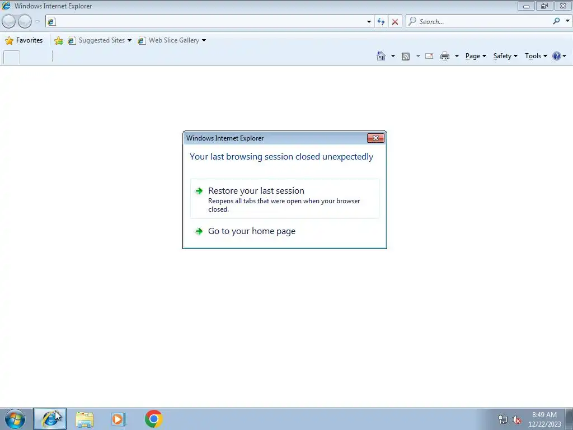Click the Home page icon
This screenshot has height=430, width=573.
click(x=381, y=56)
